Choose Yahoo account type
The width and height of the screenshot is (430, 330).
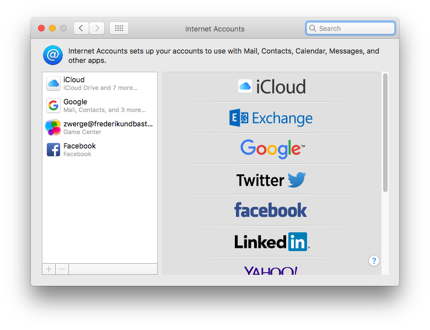[271, 267]
